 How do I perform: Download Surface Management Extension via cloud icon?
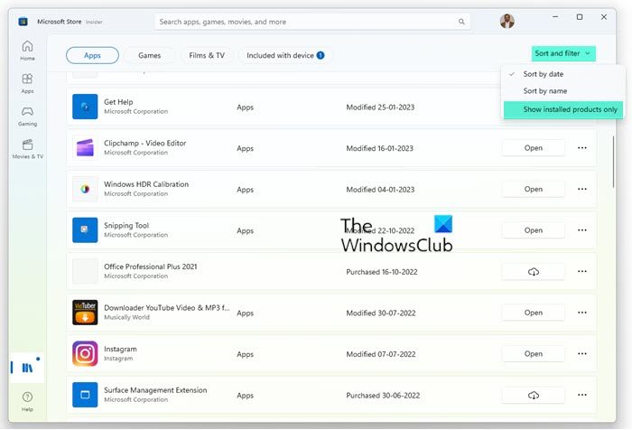[x=534, y=395]
